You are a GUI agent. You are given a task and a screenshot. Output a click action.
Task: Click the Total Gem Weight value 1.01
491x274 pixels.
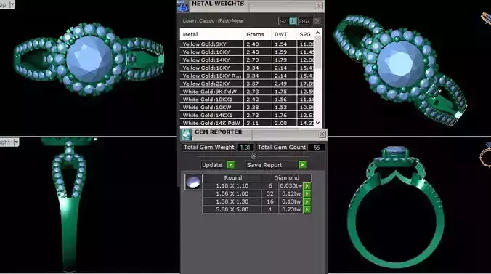(245, 148)
